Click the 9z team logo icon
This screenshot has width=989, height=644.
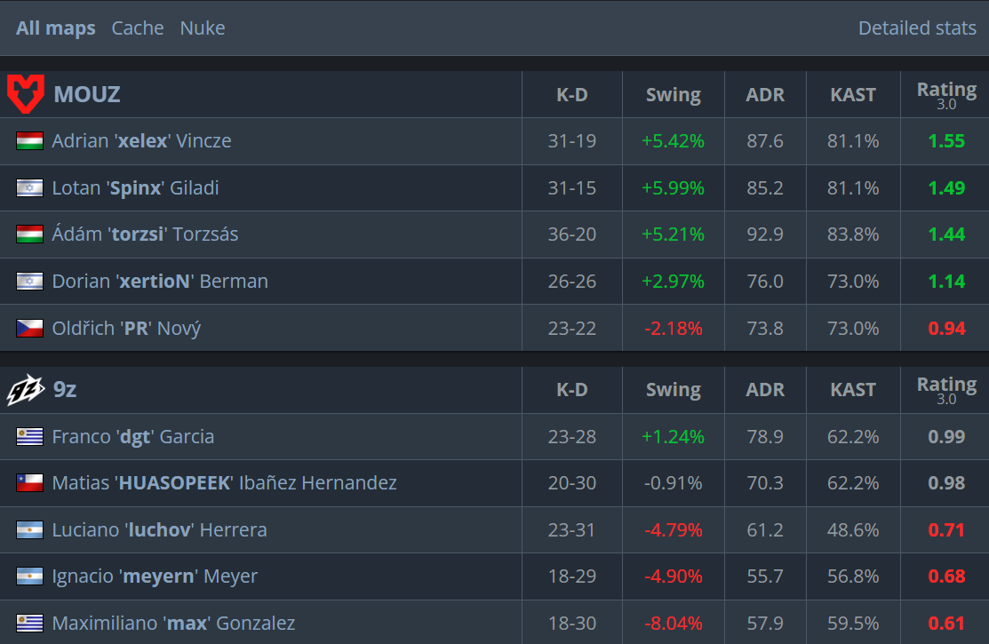tap(26, 389)
